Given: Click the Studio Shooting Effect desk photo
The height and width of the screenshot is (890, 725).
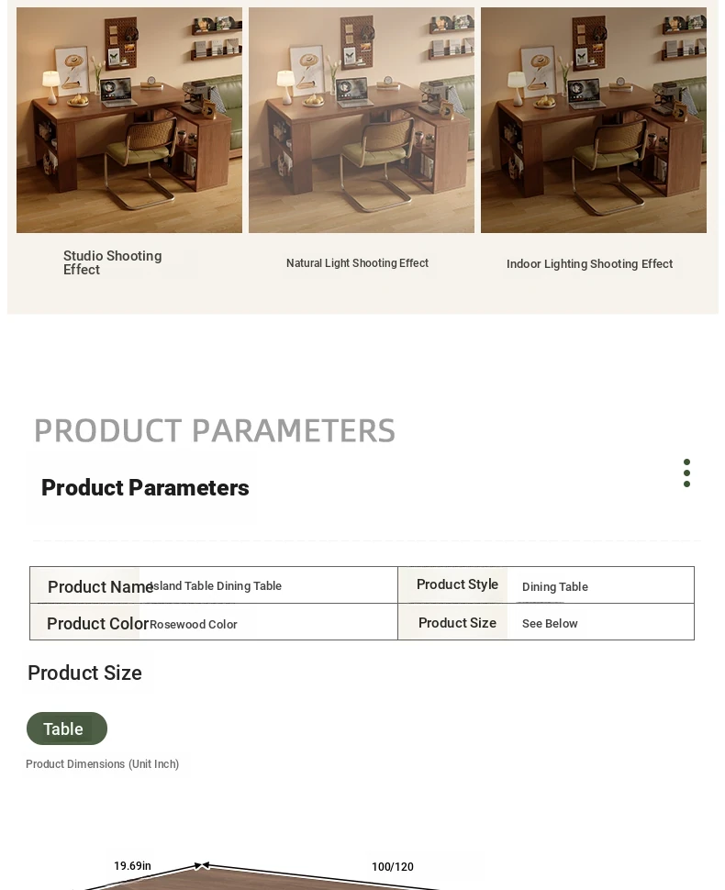Looking at the screenshot, I should [129, 120].
